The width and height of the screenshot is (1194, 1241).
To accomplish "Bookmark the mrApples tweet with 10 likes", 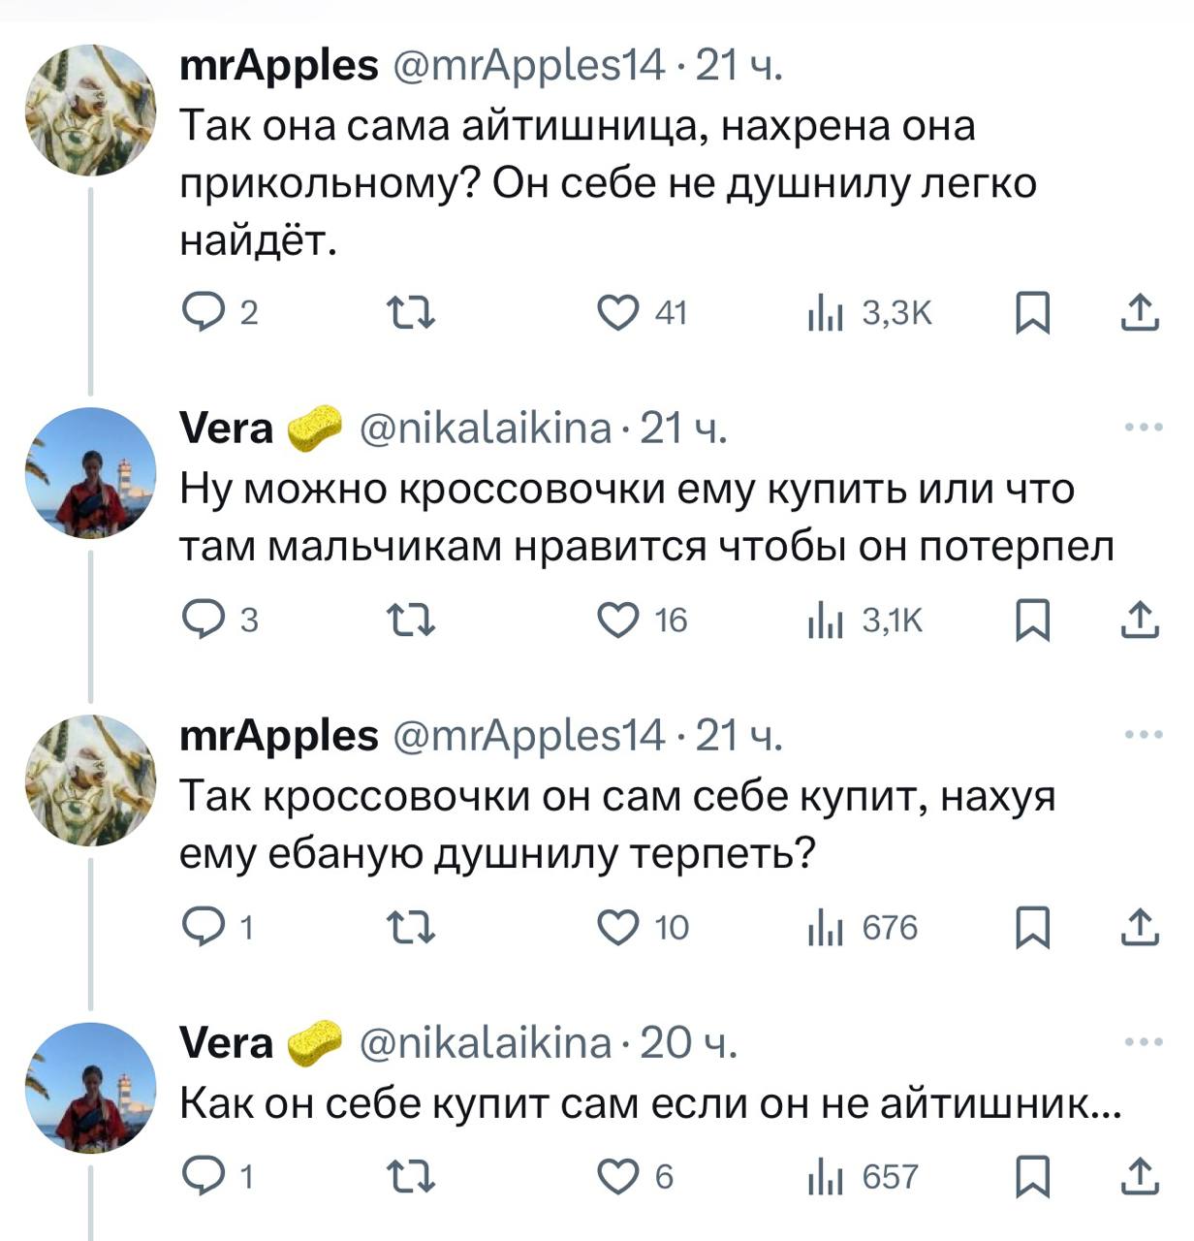I will coord(1033,929).
